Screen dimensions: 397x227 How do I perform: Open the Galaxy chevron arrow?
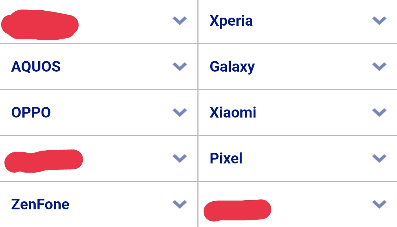379,66
